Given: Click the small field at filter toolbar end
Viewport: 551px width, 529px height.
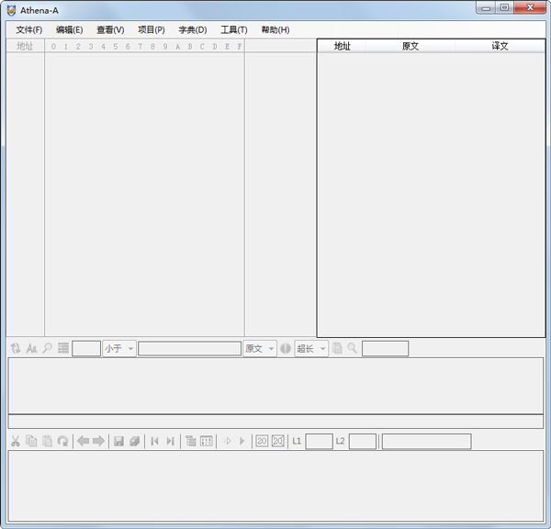Looking at the screenshot, I should pyautogui.click(x=385, y=349).
